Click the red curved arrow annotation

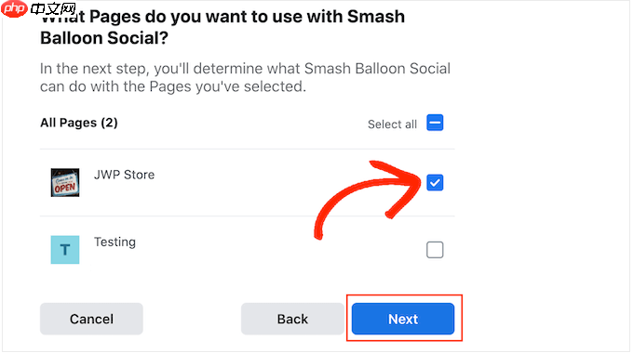367,198
